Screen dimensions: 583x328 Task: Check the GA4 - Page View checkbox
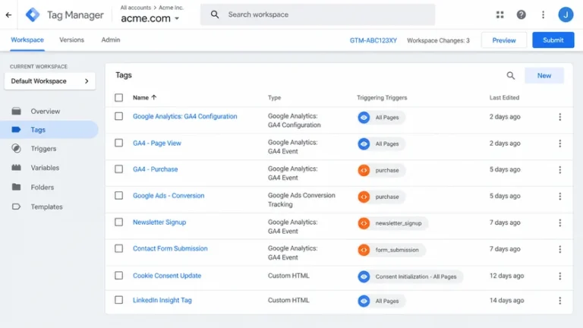pyautogui.click(x=118, y=143)
